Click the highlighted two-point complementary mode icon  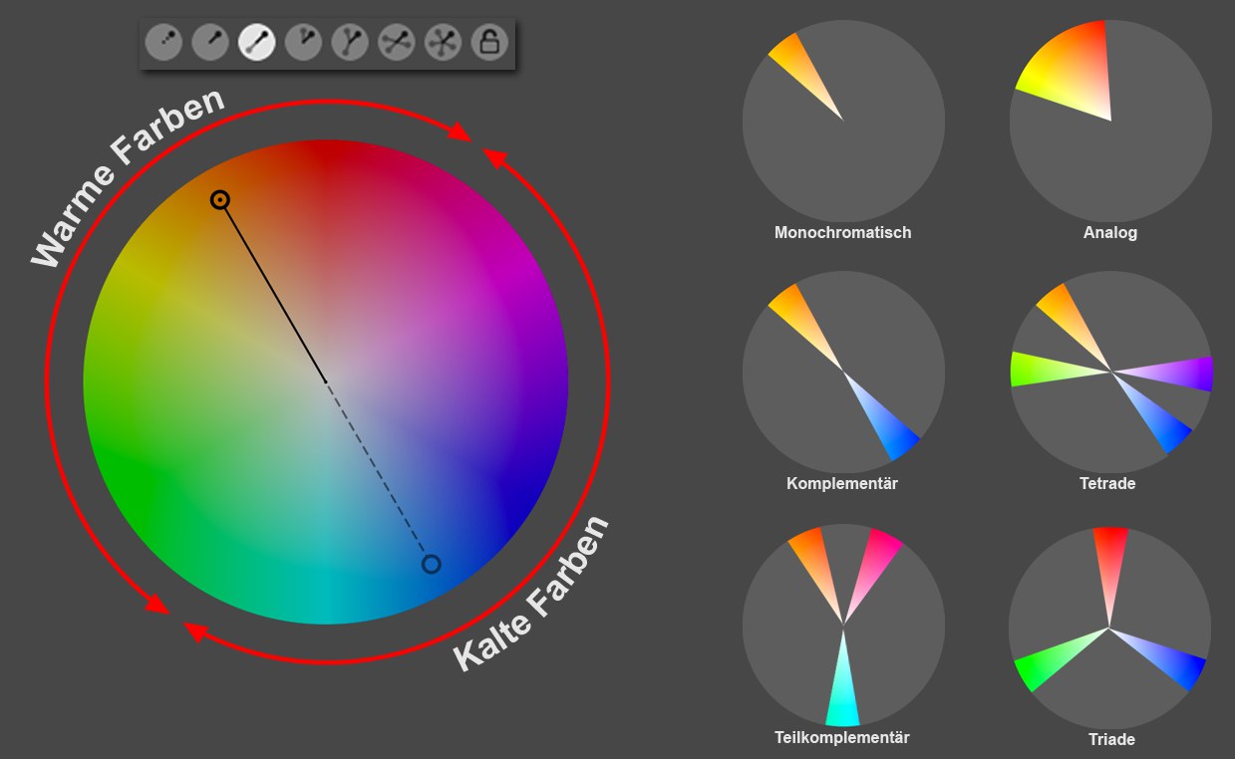(257, 42)
